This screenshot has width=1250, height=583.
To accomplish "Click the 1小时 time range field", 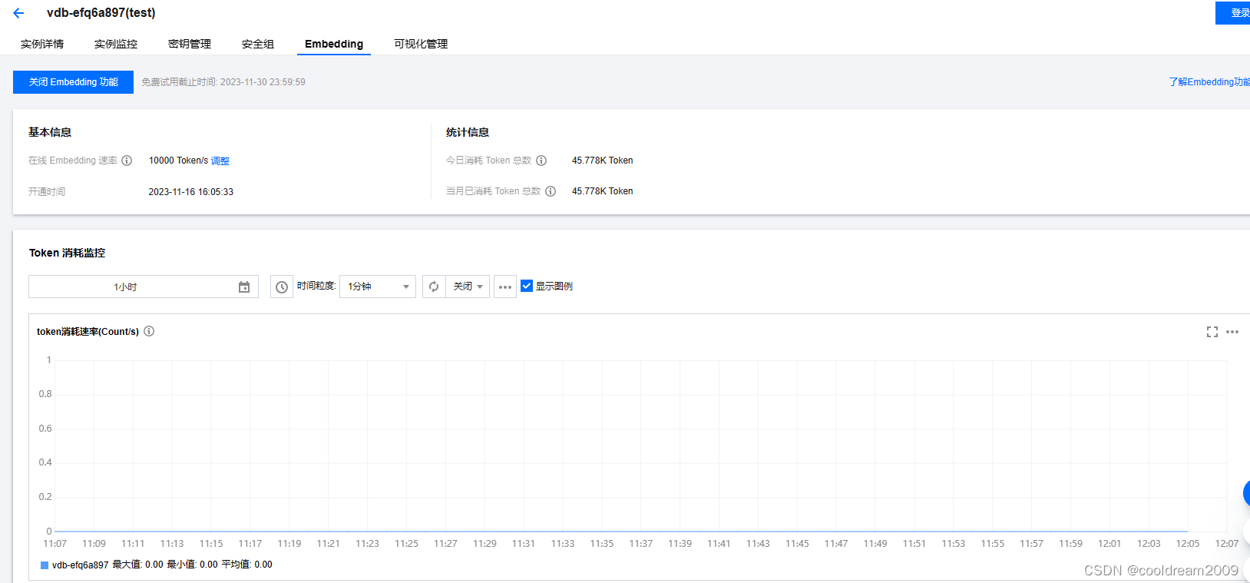I will 144,287.
